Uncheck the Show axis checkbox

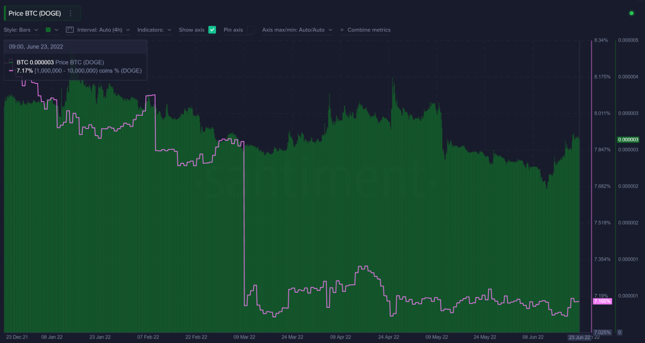point(212,30)
